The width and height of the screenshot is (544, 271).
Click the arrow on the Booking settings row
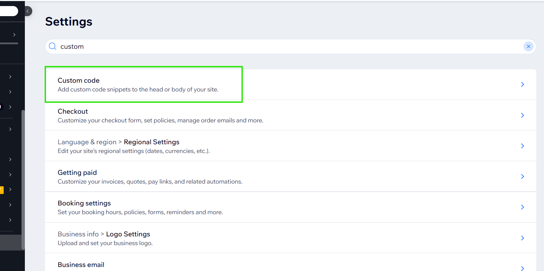coord(522,207)
